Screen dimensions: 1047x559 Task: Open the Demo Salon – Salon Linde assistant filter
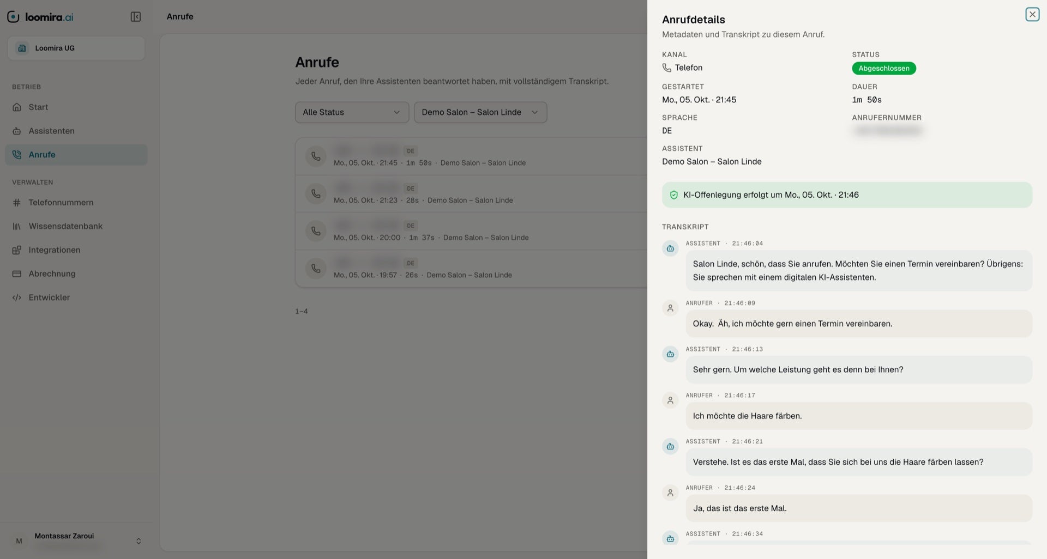coord(480,112)
